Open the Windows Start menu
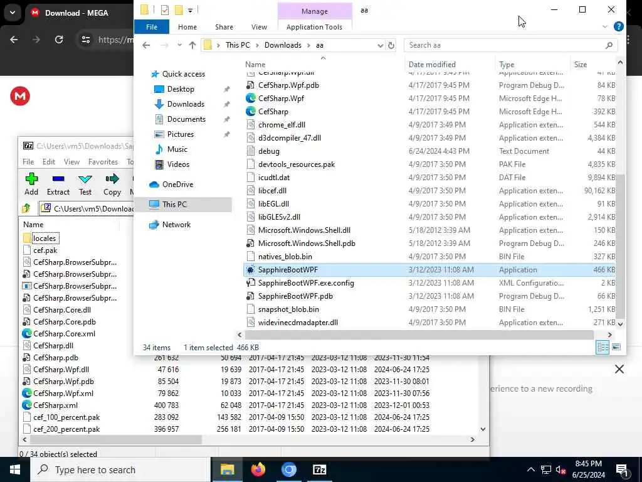 [x=15, y=469]
